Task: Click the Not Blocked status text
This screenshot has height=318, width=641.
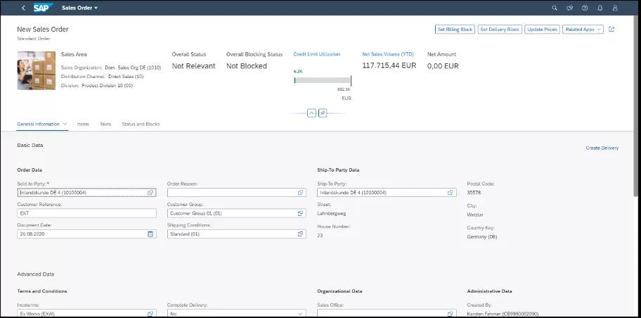Action: coord(247,66)
